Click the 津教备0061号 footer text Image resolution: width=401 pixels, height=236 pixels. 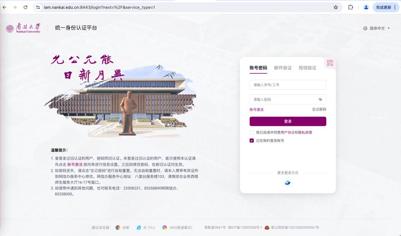click(x=215, y=227)
